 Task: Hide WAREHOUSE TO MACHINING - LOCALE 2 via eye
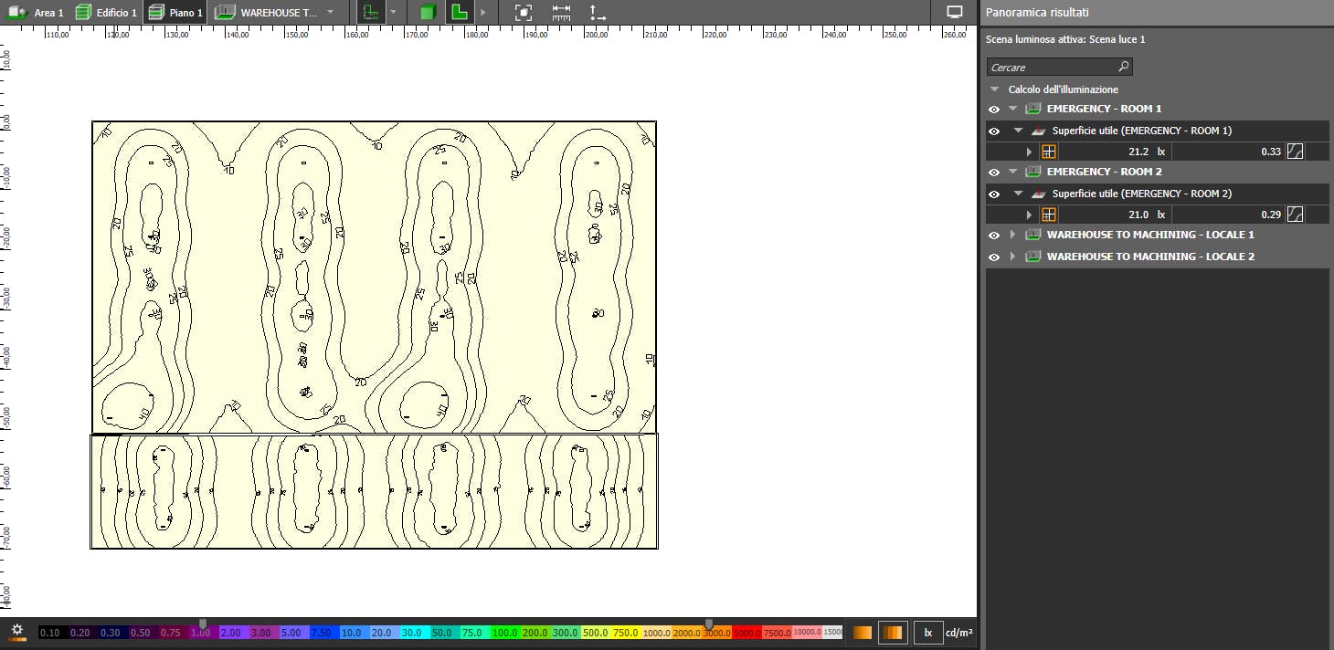994,257
